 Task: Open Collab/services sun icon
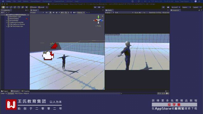click(163, 7)
